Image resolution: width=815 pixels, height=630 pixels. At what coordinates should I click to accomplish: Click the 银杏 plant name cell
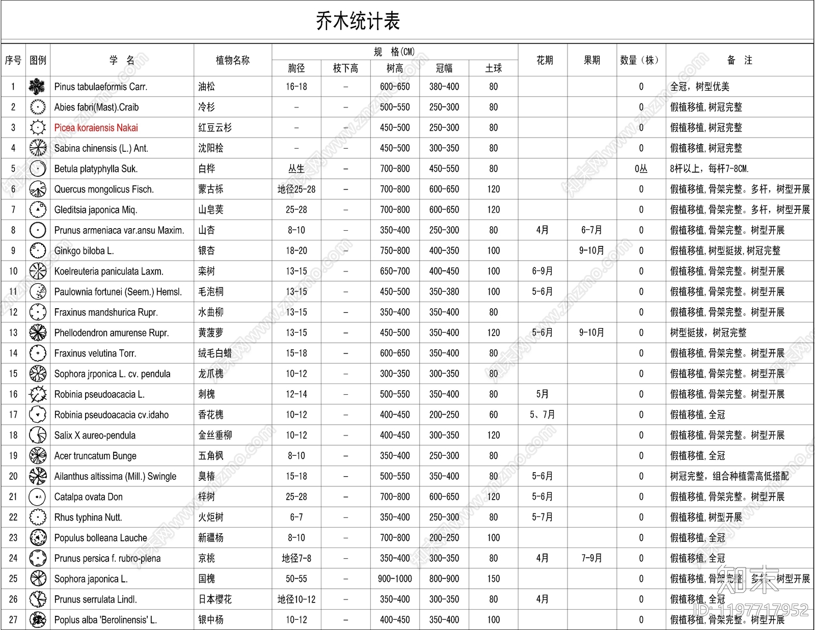pos(206,251)
